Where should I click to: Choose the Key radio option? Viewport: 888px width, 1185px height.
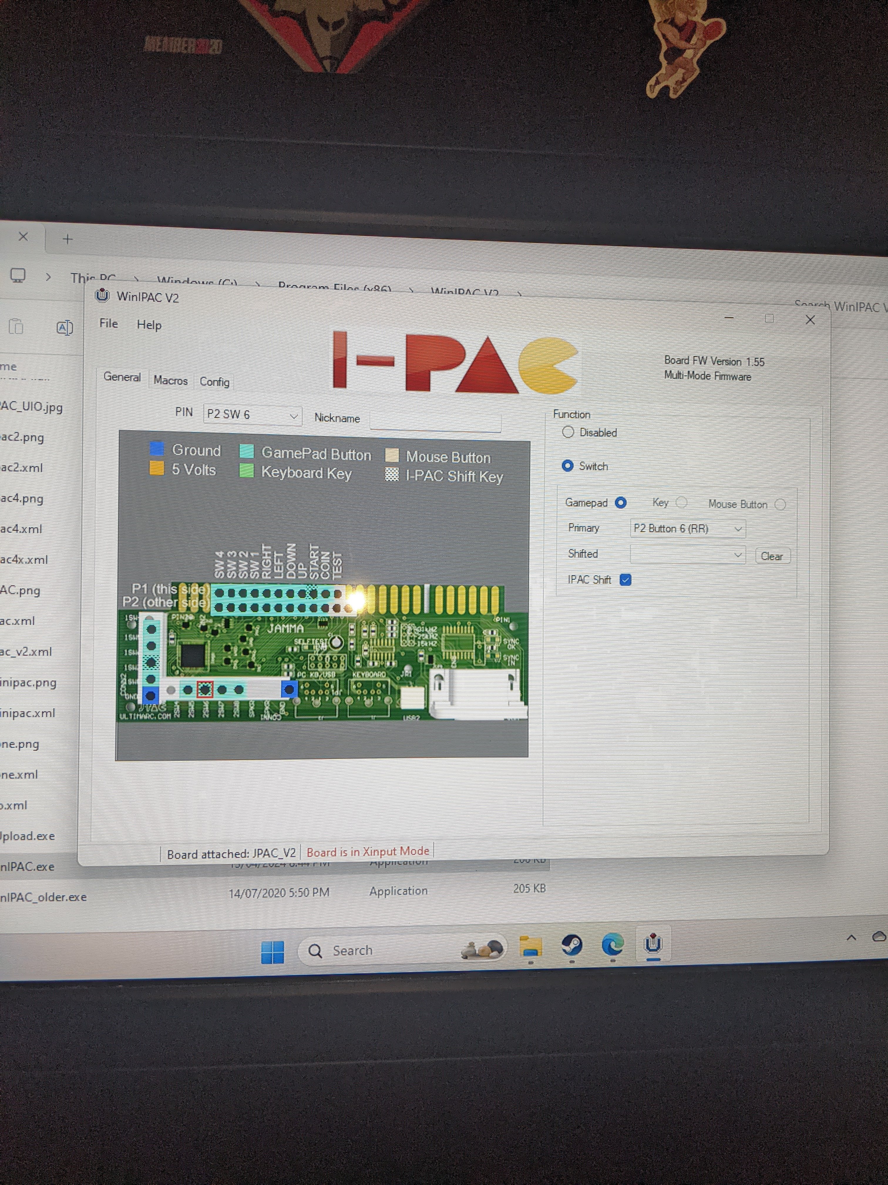(681, 503)
